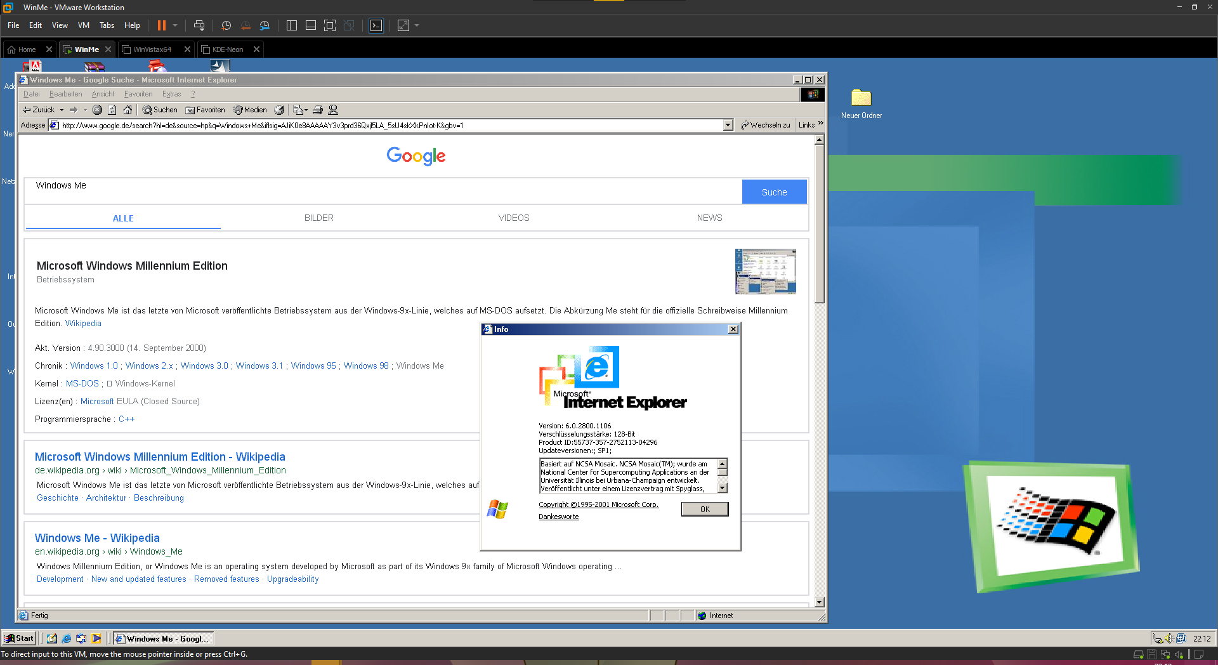
Task: Open the Medien pane
Action: [x=250, y=110]
